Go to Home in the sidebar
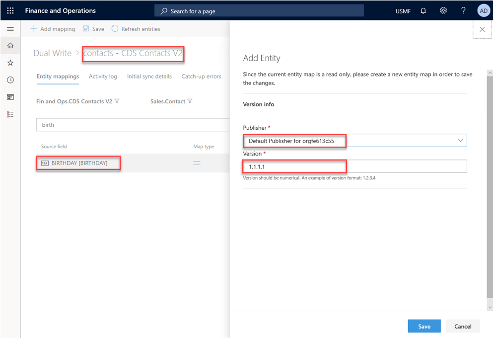This screenshot has height=338, width=493. coord(10,46)
